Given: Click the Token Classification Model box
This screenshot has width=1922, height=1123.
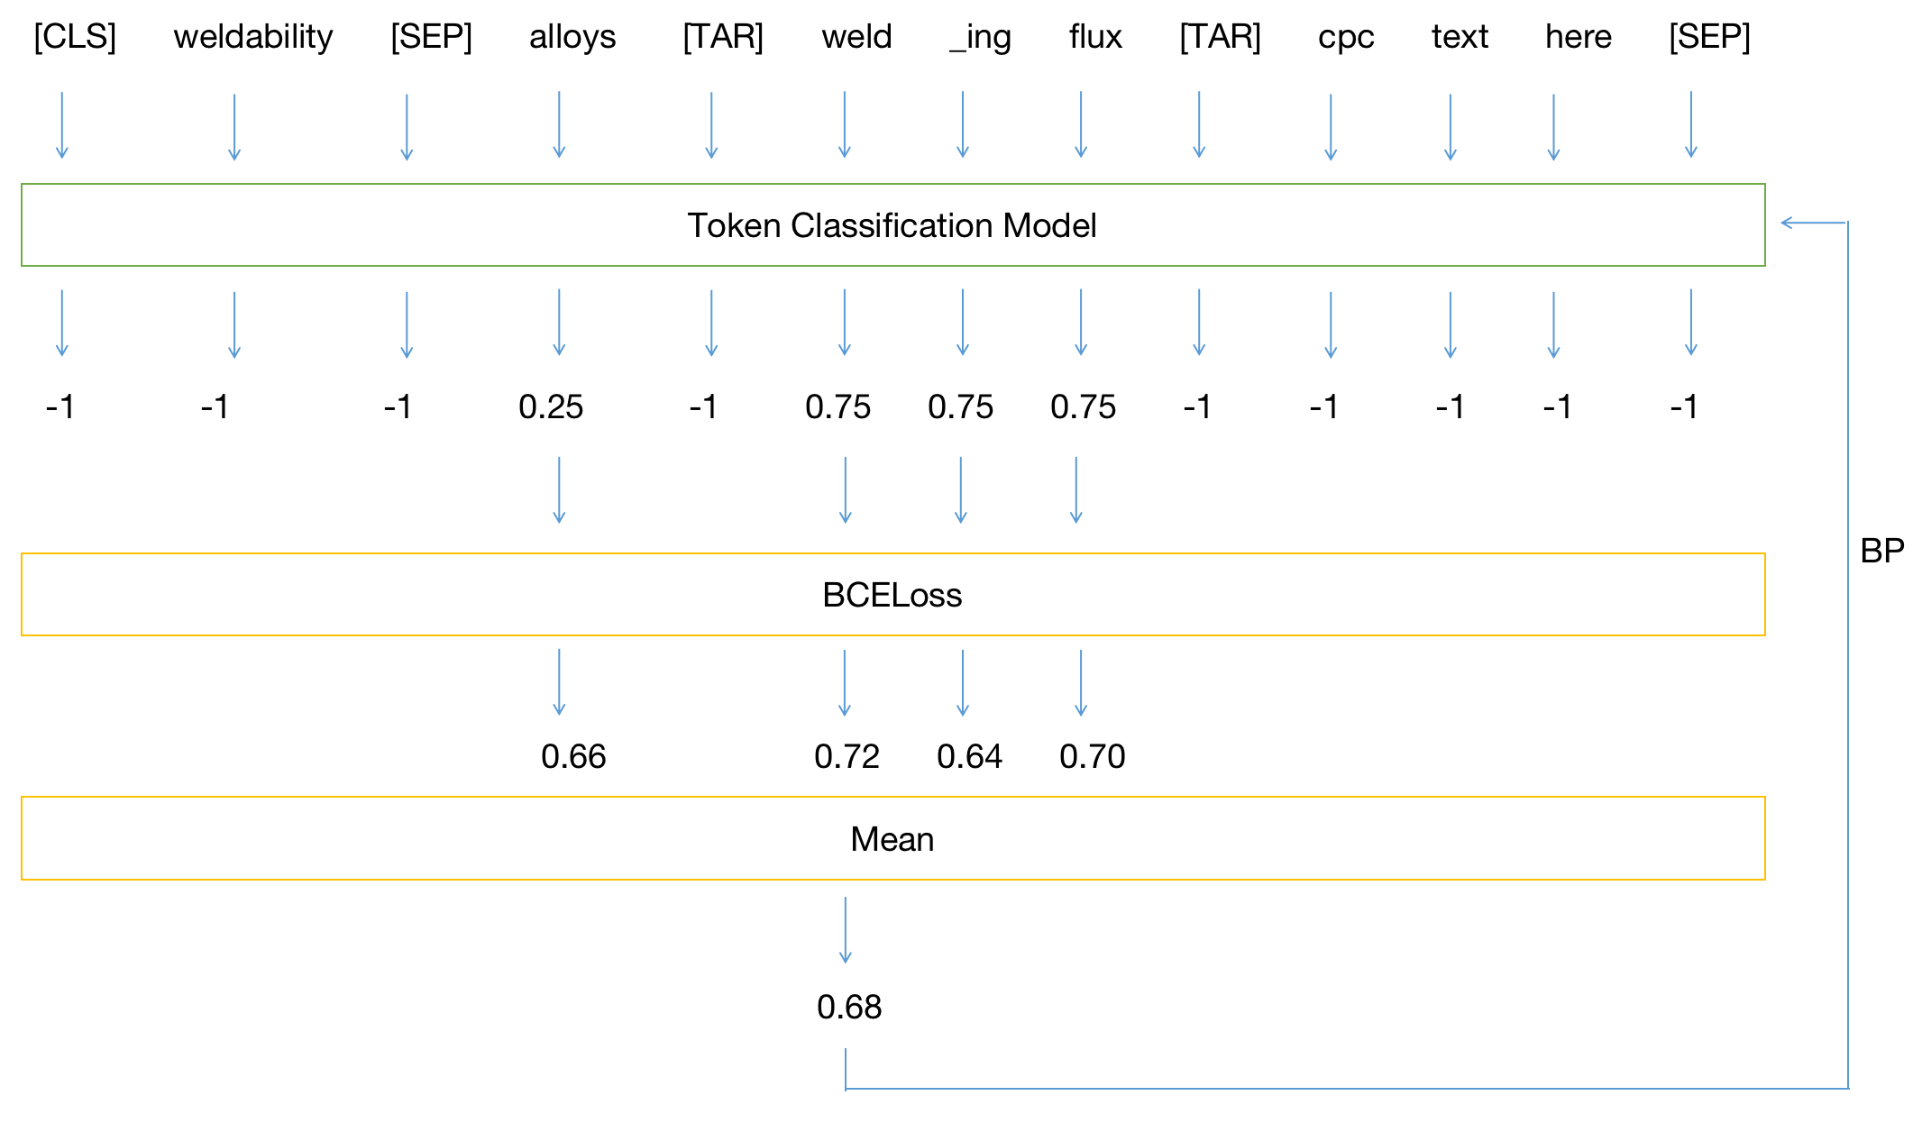Looking at the screenshot, I should (x=892, y=226).
